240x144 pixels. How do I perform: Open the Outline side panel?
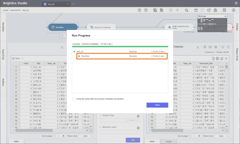pyautogui.click(x=3, y=82)
